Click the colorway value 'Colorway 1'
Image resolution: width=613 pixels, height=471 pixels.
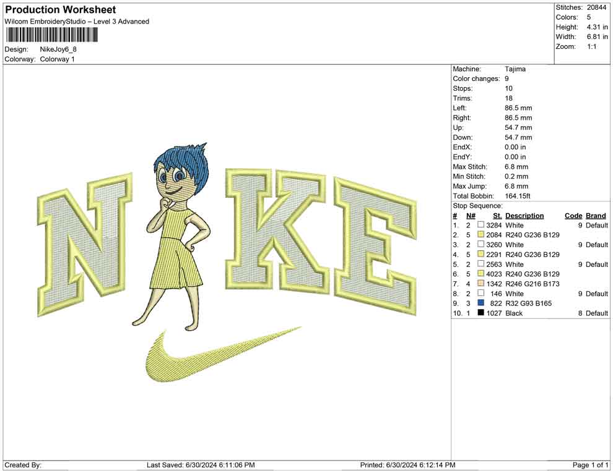(x=57, y=59)
